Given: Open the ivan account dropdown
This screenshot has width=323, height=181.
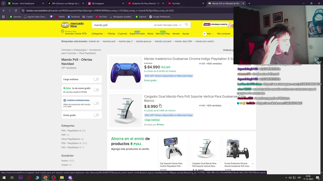Looking at the screenshot, I should 208,34.
